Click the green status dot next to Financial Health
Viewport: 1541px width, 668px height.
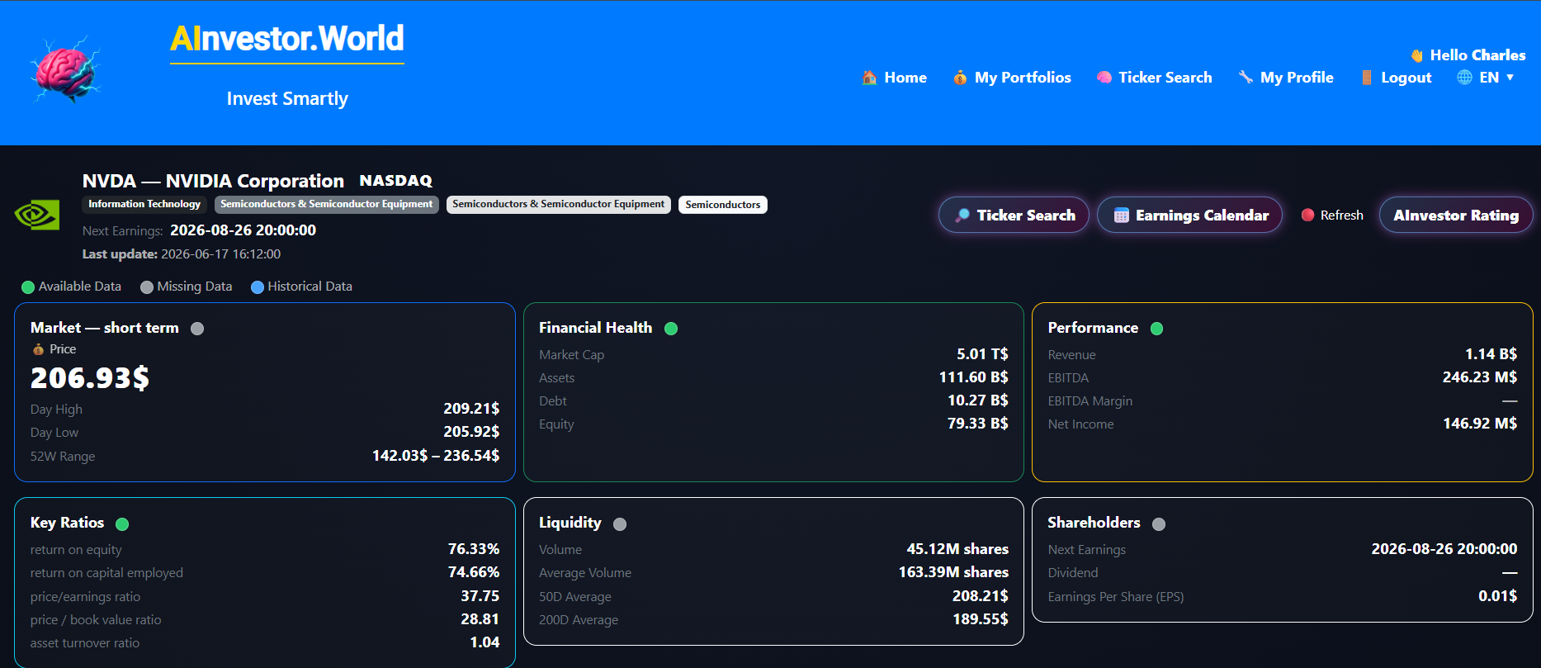click(671, 329)
